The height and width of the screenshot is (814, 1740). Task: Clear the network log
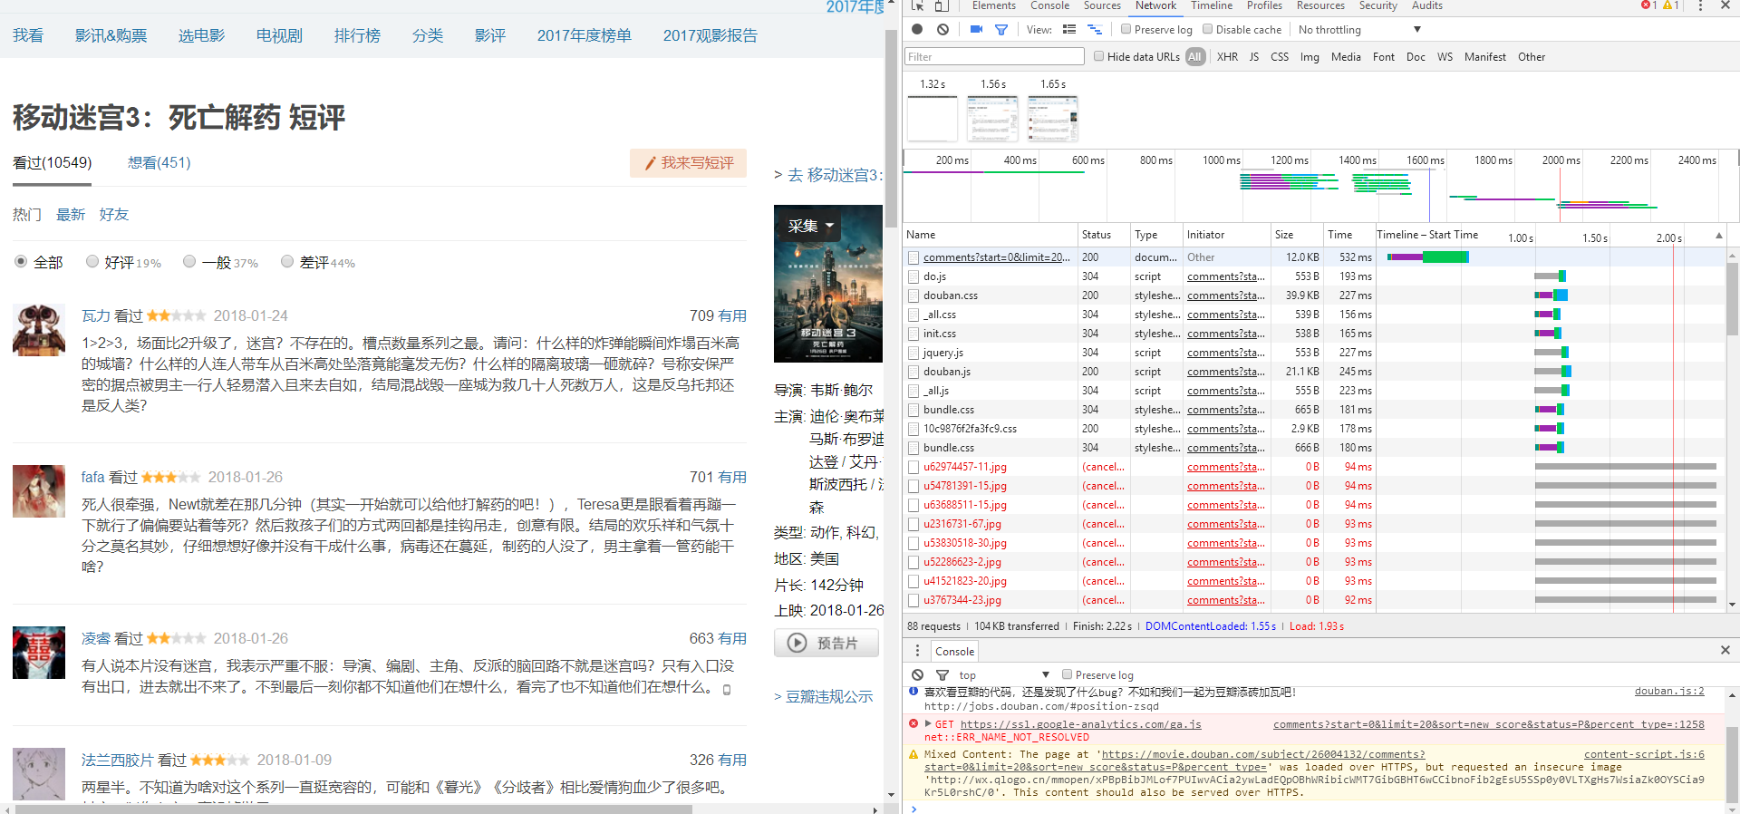click(x=942, y=29)
